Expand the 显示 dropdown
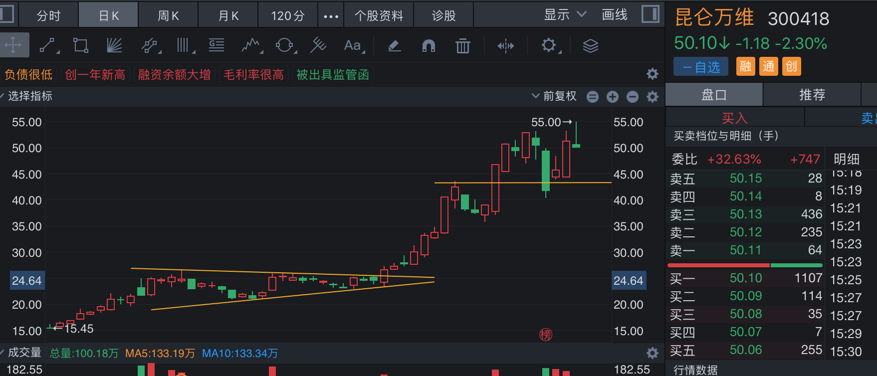 pyautogui.click(x=565, y=15)
